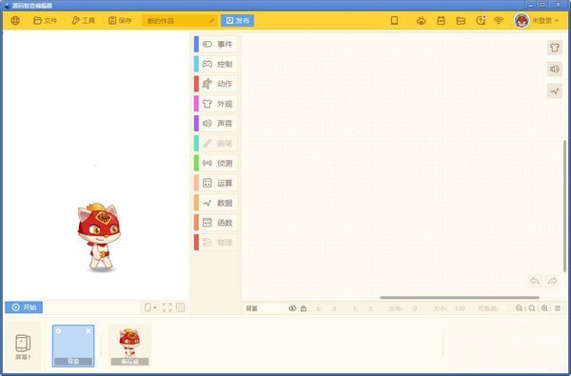Expand the 未登录 account dropdown
Viewport: 571px width, 376px height.
pos(544,21)
